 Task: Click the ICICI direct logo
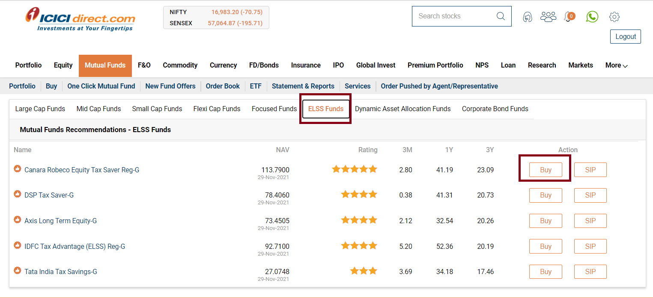(80, 19)
